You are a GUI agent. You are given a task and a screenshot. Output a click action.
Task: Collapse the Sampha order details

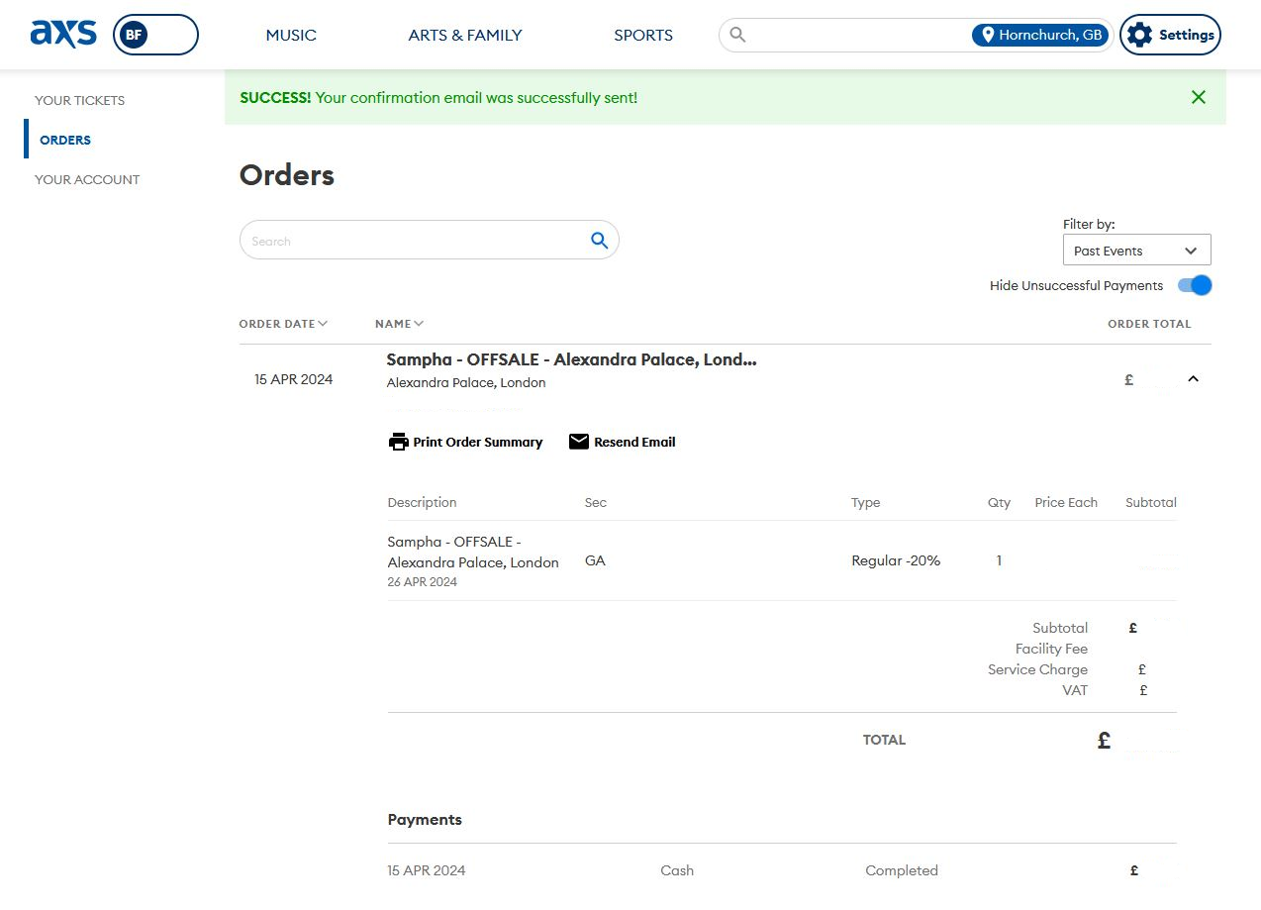[x=1193, y=378]
